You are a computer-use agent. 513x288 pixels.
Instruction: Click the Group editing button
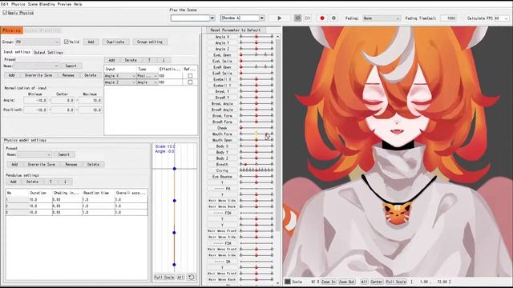pyautogui.click(x=150, y=42)
